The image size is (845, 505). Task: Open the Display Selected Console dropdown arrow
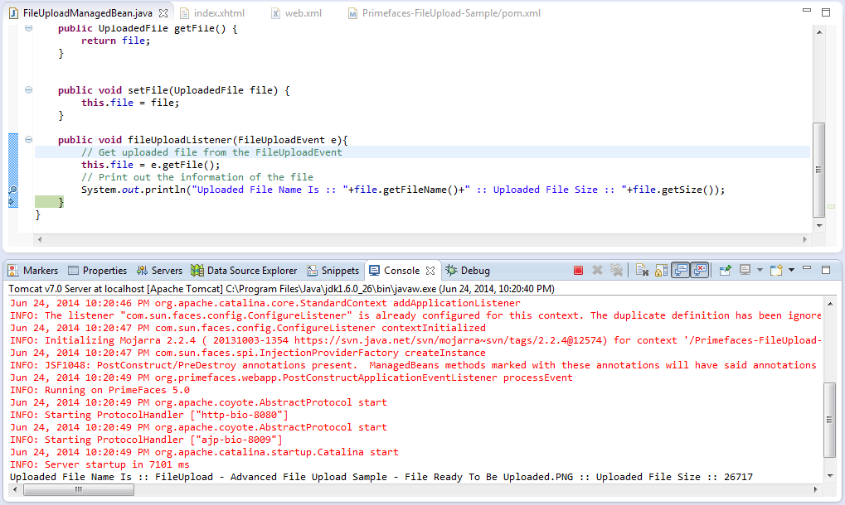click(760, 271)
